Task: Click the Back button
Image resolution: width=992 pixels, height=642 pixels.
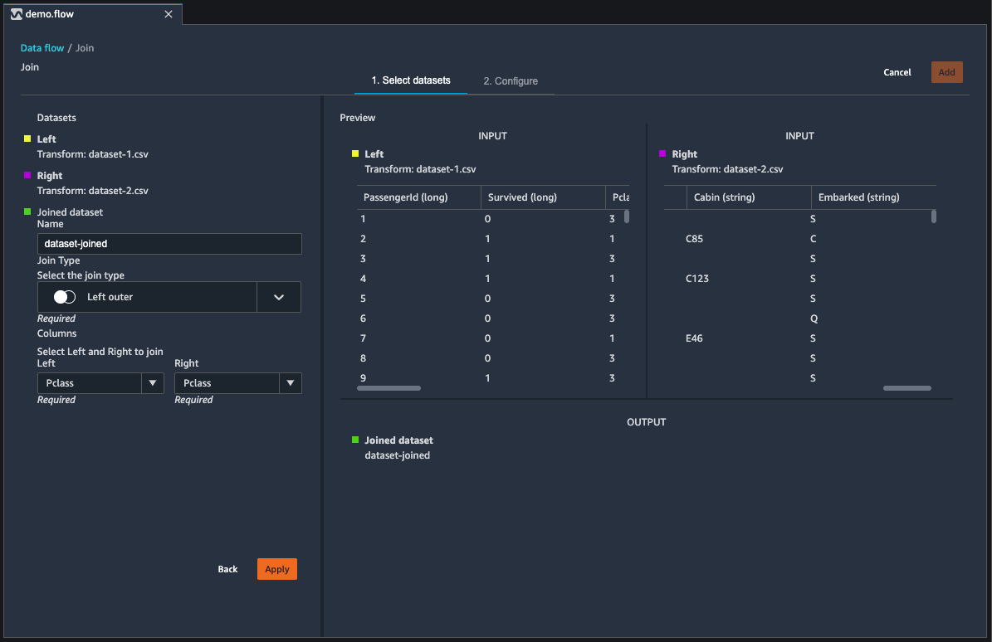Action: pos(227,569)
